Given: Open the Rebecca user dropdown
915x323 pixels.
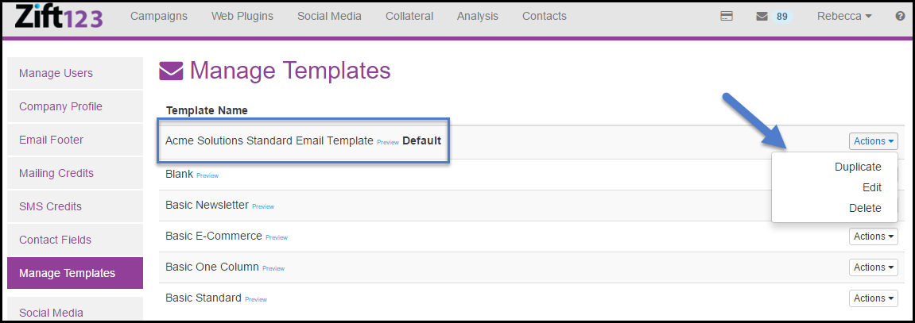Looking at the screenshot, I should [x=844, y=16].
